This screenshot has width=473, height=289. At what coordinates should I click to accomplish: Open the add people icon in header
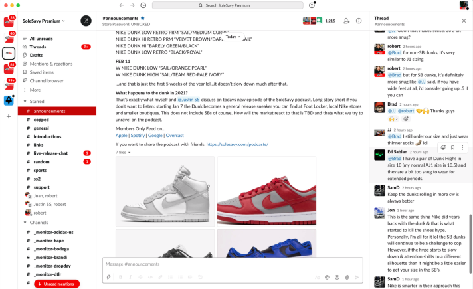point(346,21)
